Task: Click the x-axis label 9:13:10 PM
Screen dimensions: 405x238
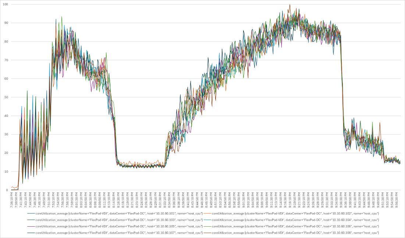Action: click(276, 199)
